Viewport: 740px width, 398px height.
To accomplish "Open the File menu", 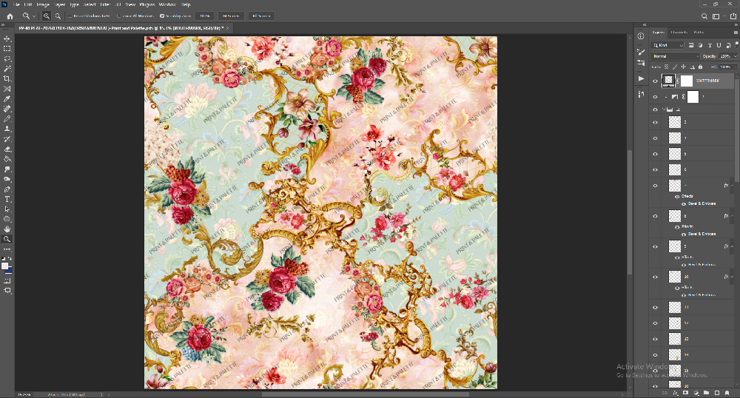I will 16,4.
